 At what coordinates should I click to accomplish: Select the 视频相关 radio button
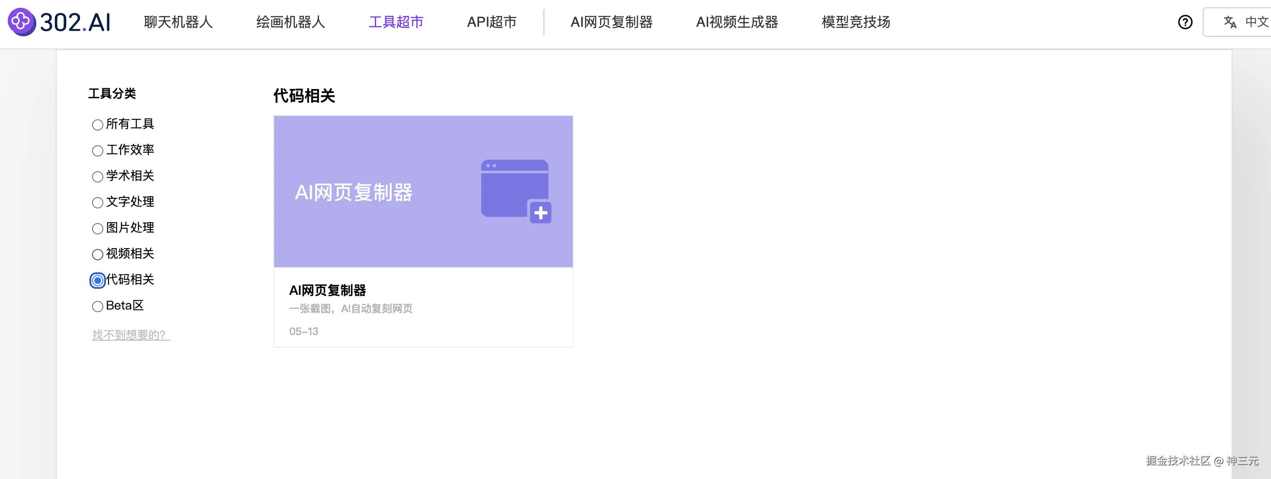tap(98, 255)
